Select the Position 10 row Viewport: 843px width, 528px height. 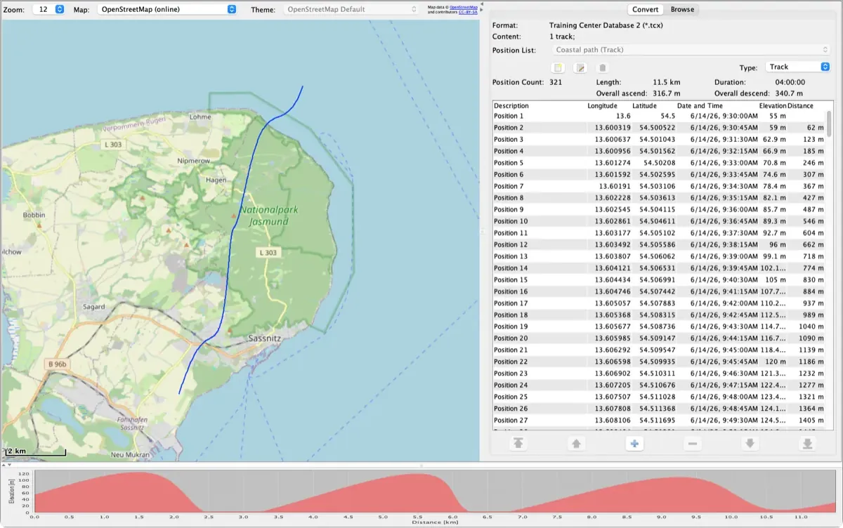pos(659,221)
